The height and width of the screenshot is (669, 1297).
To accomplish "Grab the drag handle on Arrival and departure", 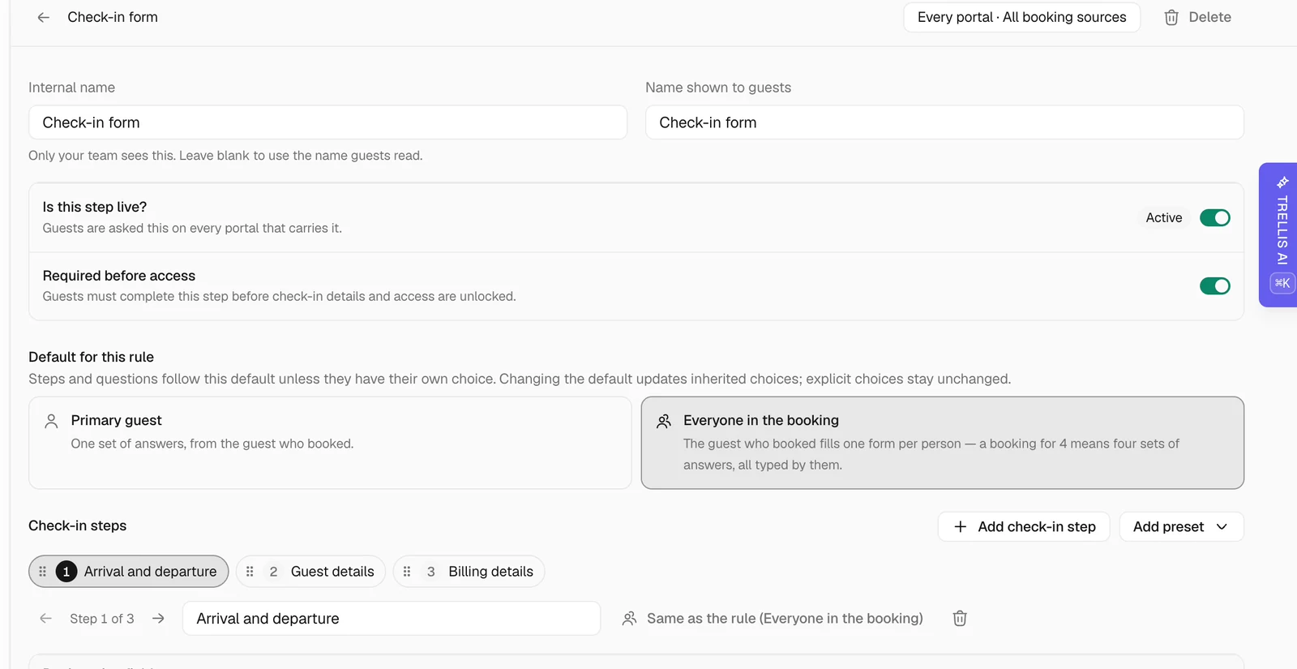I will 43,572.
